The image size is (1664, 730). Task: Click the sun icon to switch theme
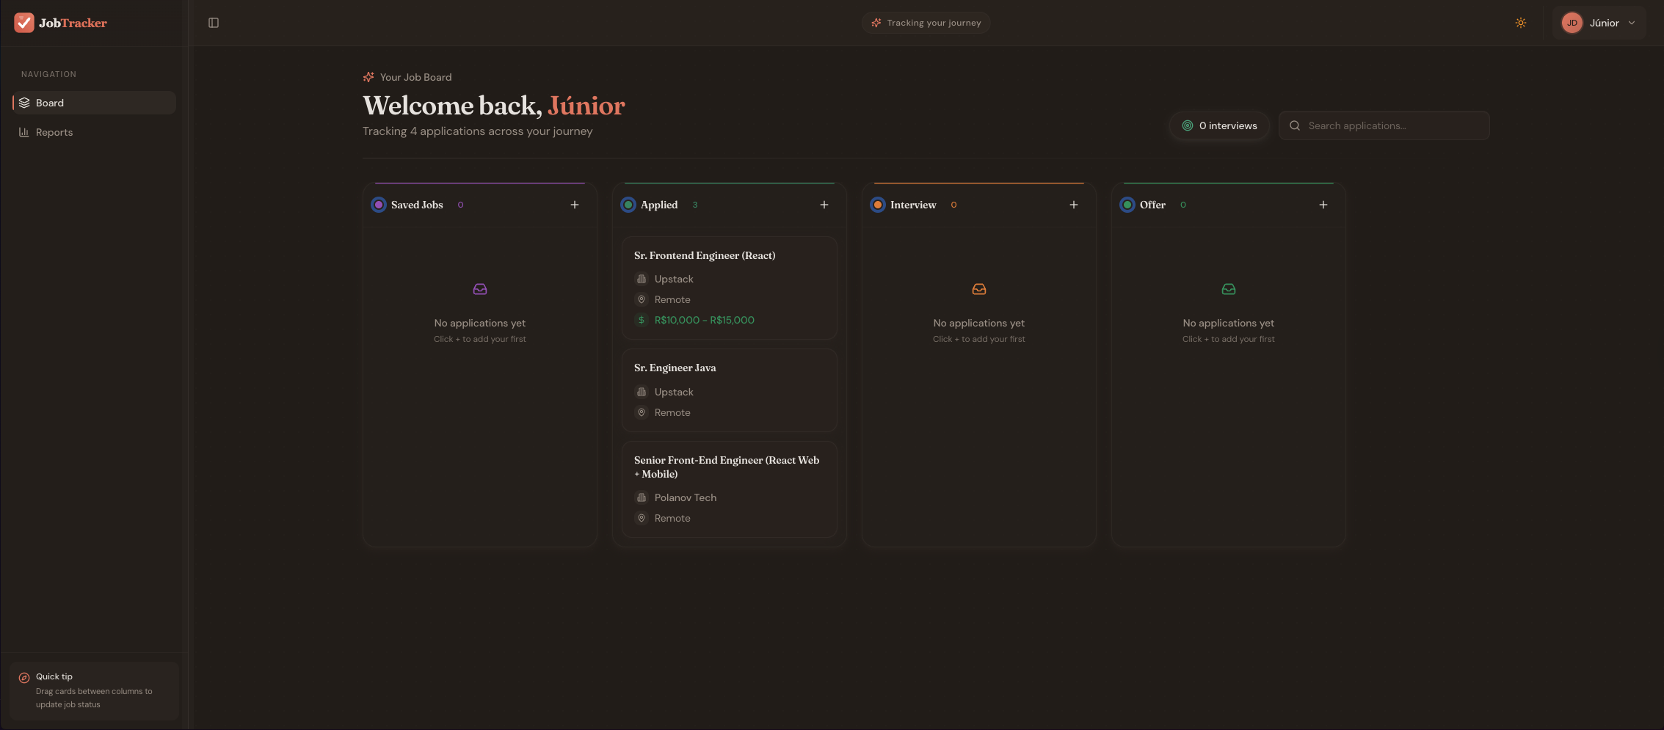pos(1521,23)
